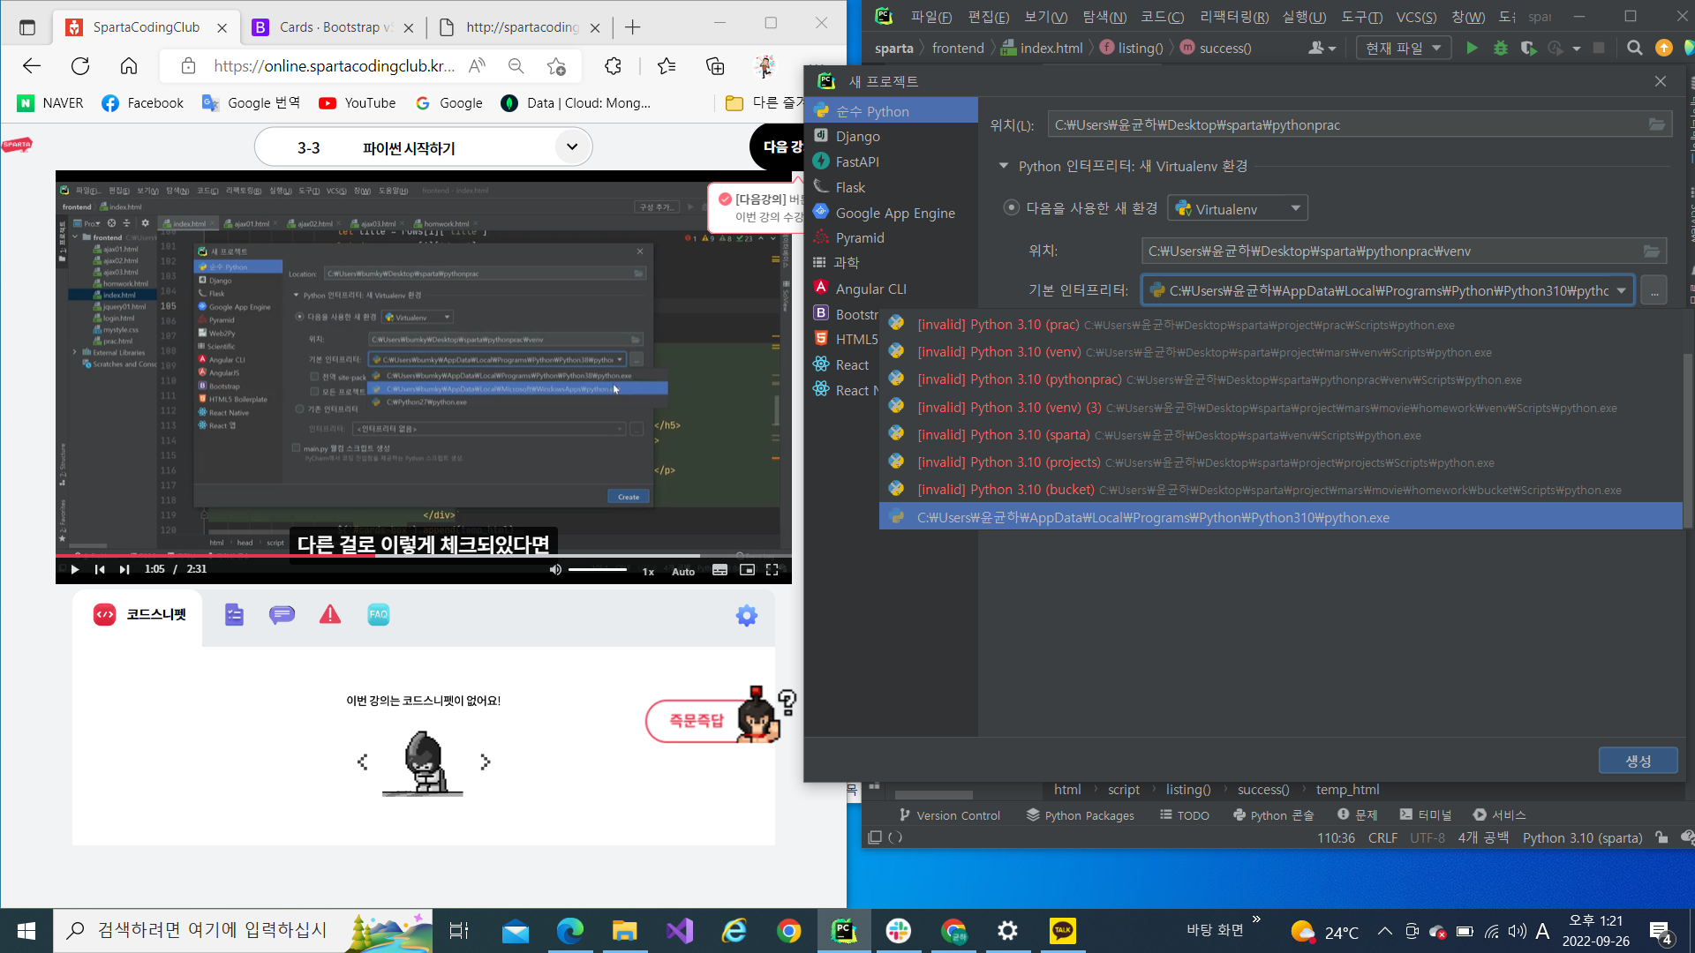Image resolution: width=1695 pixels, height=953 pixels.
Task: Pick the invalid Python 3.10 (bucket) interpreter
Action: 1281,490
